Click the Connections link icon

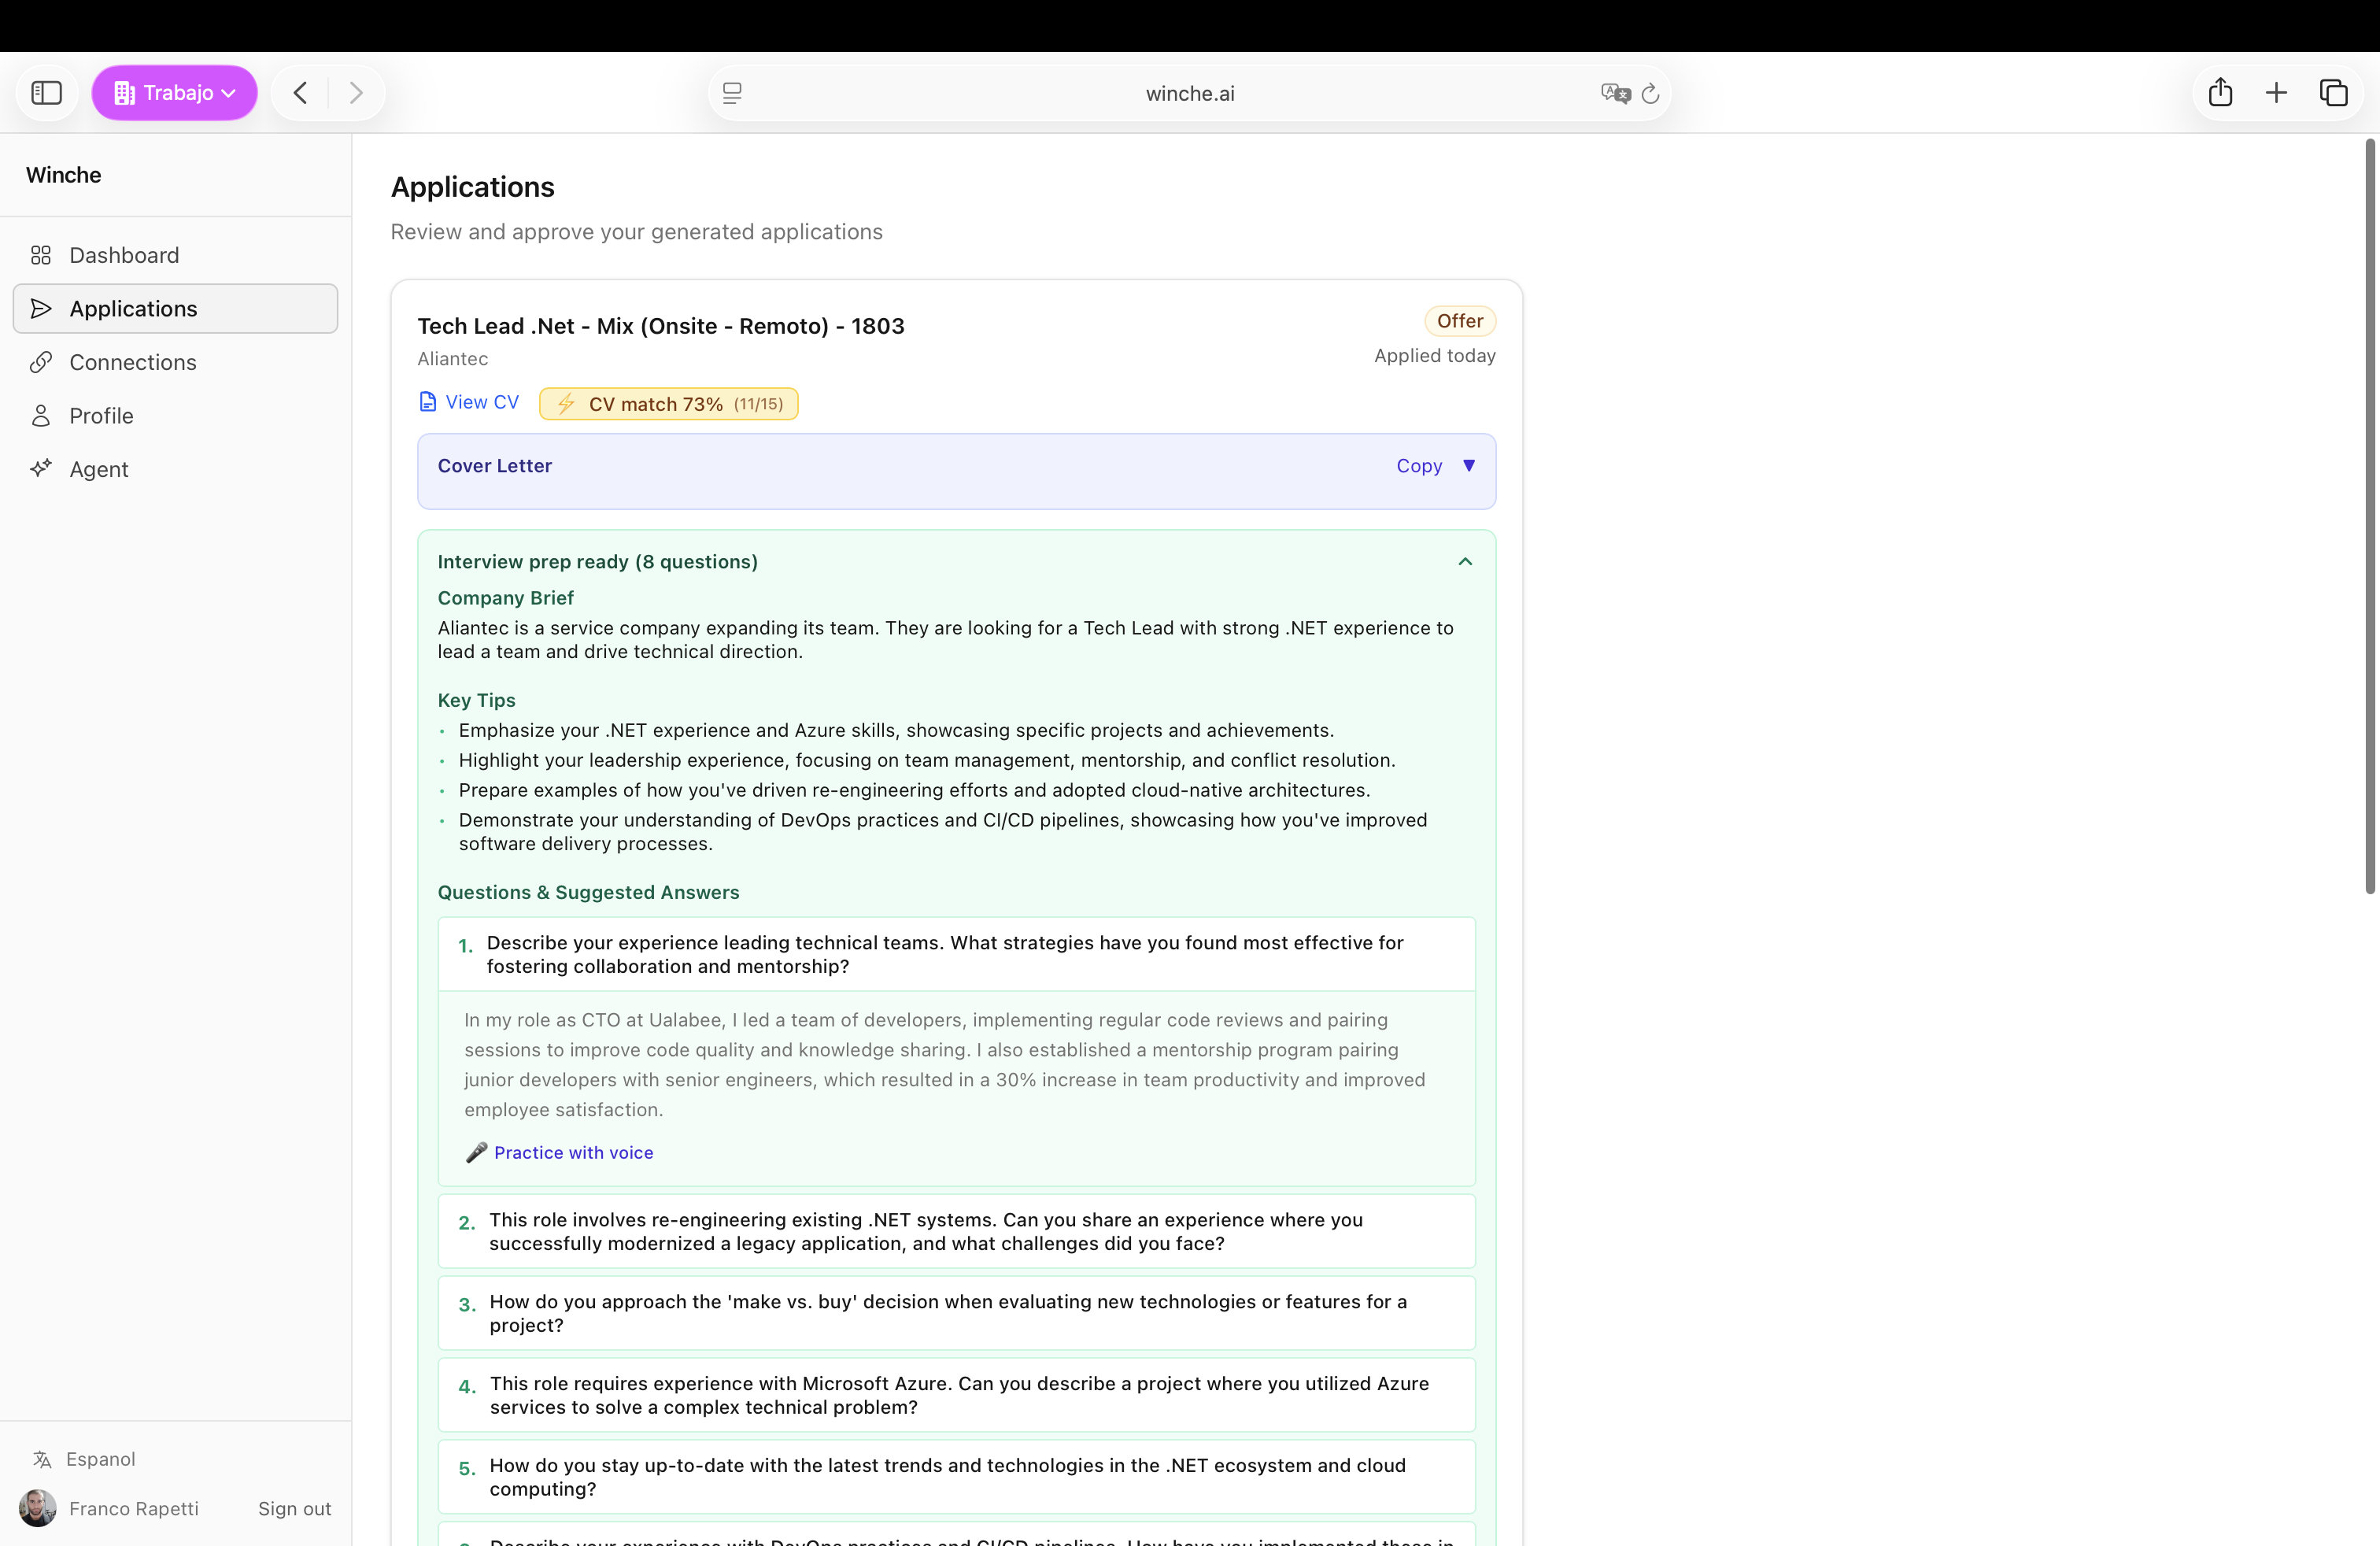tap(41, 362)
